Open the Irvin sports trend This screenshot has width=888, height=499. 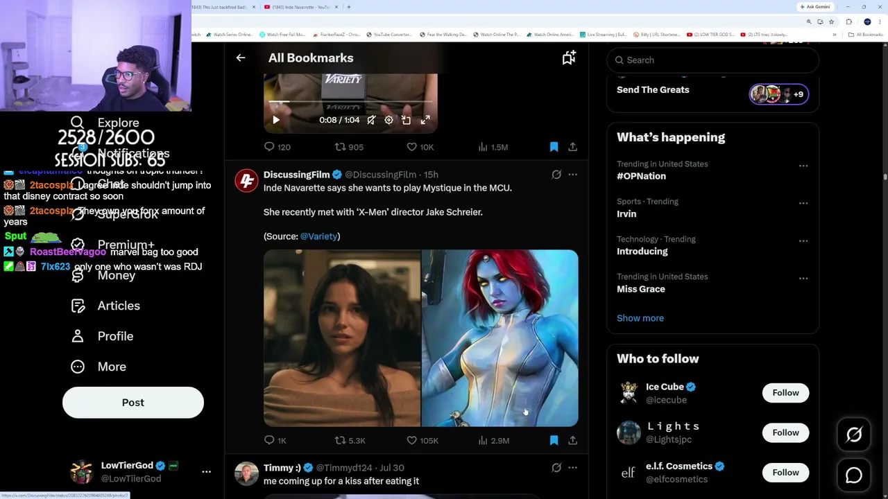point(626,214)
